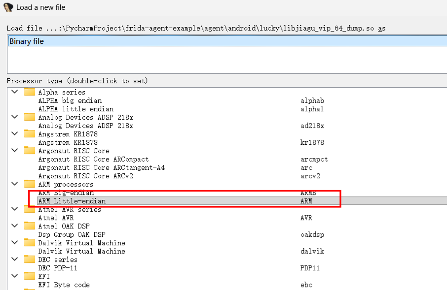Select Binary file loader entry
This screenshot has width=447, height=290.
(x=27, y=41)
